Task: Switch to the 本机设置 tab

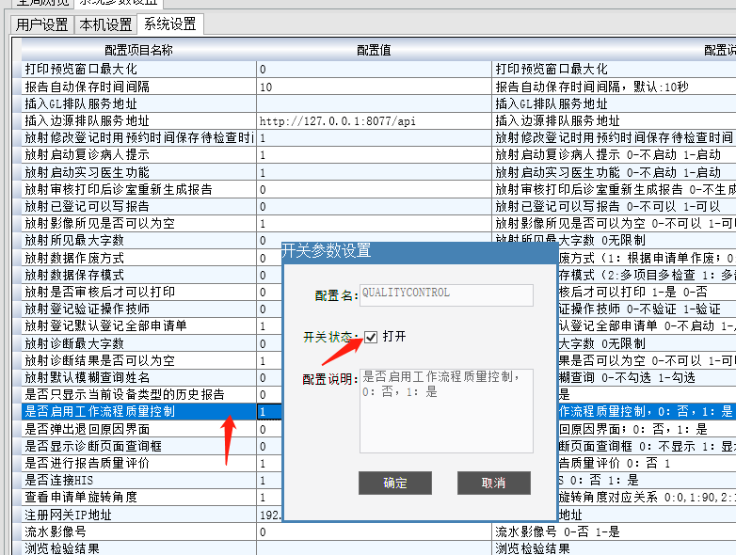Action: tap(104, 24)
